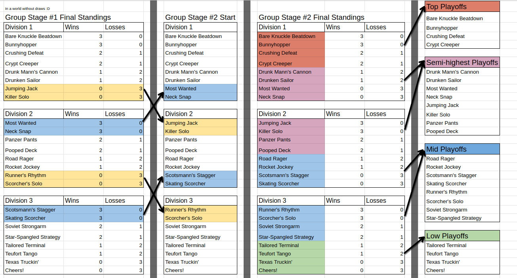Click Soviet Strongarm in the Mid Playoffs list
The height and width of the screenshot is (278, 517).
tap(446, 210)
